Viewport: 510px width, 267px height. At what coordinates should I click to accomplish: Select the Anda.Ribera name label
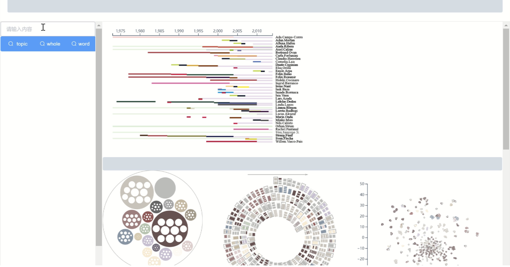[284, 46]
